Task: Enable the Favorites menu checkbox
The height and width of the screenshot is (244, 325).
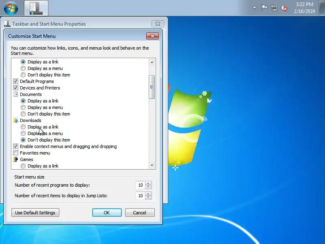Action: [15, 153]
